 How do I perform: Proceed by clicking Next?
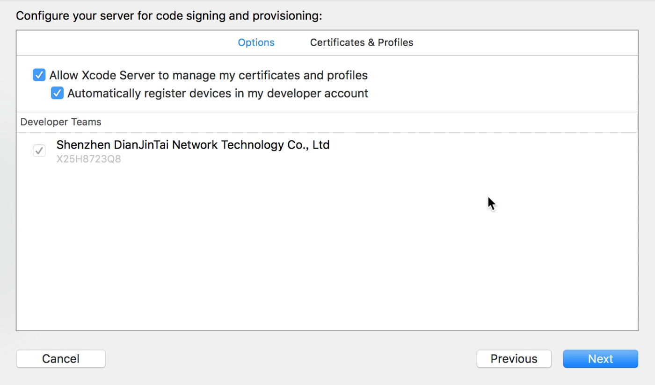tap(600, 359)
